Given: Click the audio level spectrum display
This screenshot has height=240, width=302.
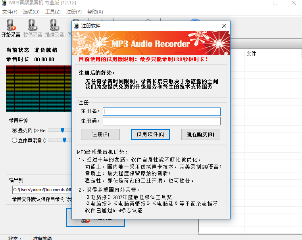Looking at the screenshot, I should click(39, 89).
